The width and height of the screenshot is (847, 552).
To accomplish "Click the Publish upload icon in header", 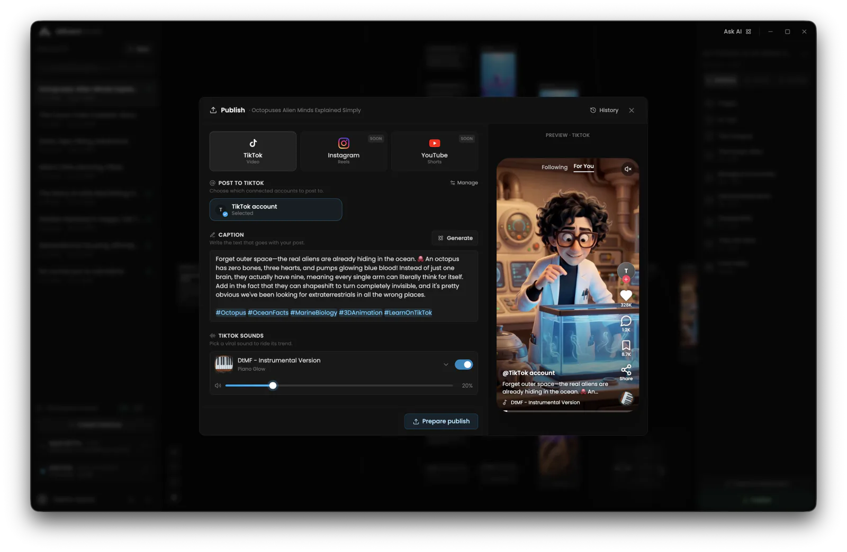I will point(213,111).
